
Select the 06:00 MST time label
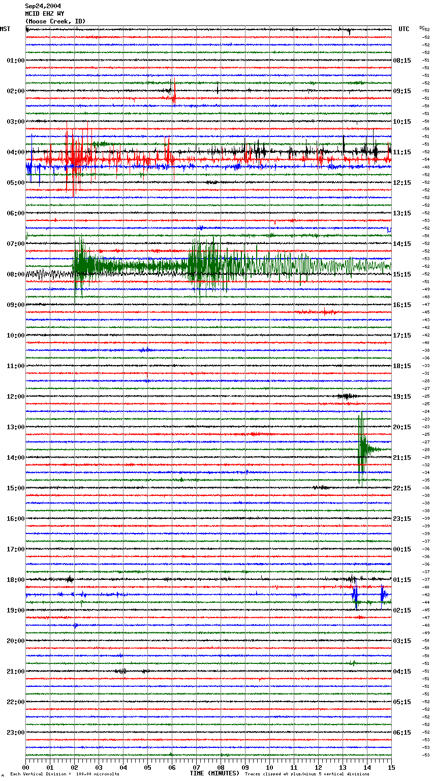(16, 213)
